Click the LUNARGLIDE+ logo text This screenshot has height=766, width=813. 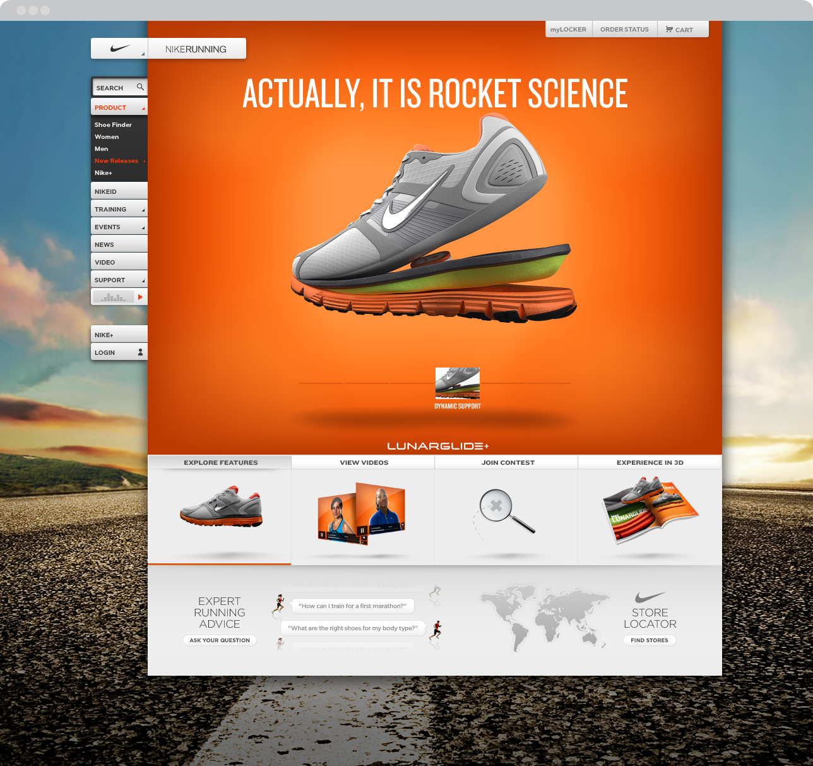pyautogui.click(x=438, y=446)
